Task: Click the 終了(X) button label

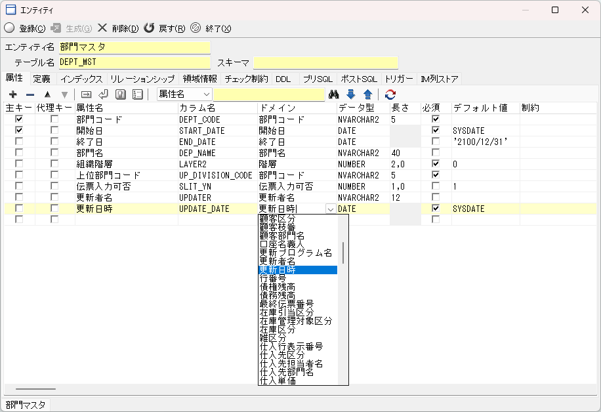Action: 218,29
